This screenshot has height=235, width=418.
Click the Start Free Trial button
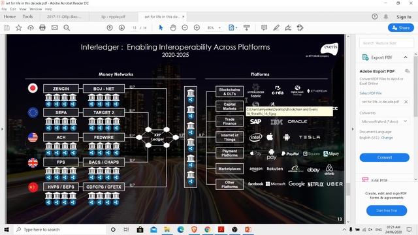387,210
